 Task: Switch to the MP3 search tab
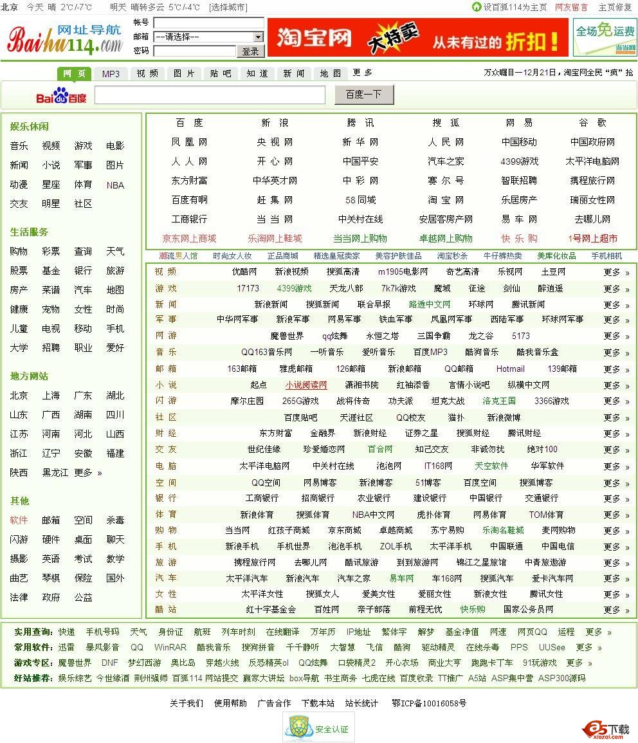click(x=111, y=74)
